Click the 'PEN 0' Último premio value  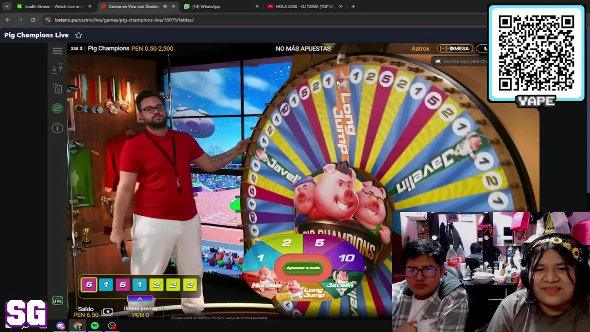[140, 315]
